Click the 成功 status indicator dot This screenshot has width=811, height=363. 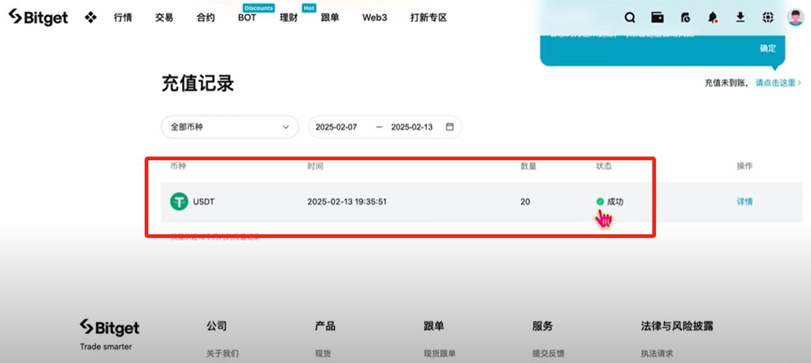click(599, 200)
